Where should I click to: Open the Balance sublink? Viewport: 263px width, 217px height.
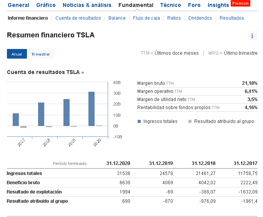pyautogui.click(x=117, y=18)
